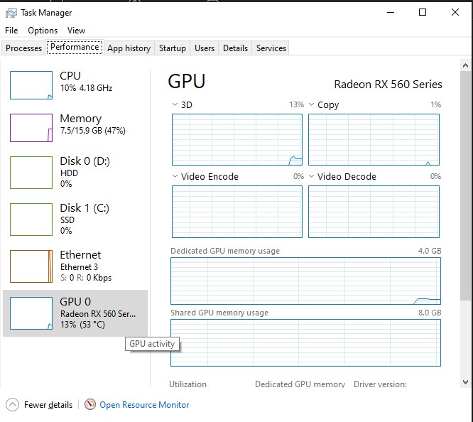Screen dimensions: 473x422
Task: Click the Video Encode usage graph
Action: pos(237,212)
